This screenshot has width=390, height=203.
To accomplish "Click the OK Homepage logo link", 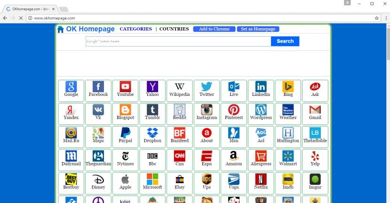I will point(86,29).
